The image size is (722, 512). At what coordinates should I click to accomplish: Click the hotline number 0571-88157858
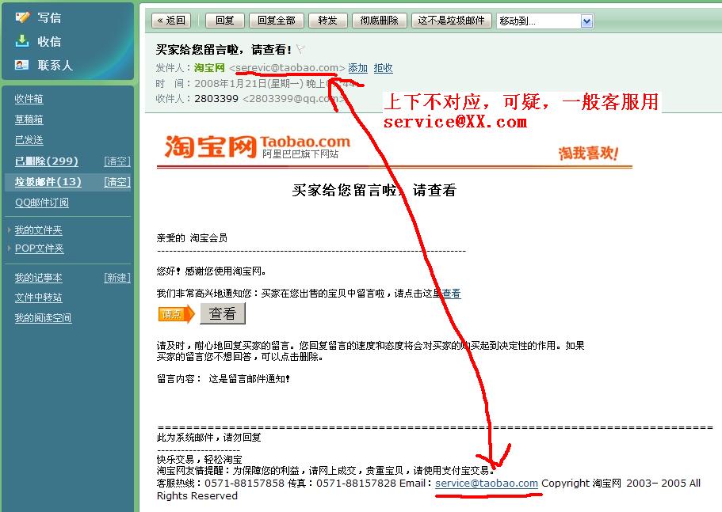tap(245, 483)
